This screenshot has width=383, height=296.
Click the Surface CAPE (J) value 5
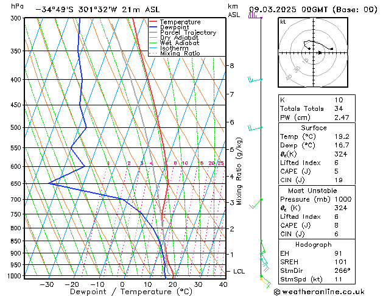(337, 171)
